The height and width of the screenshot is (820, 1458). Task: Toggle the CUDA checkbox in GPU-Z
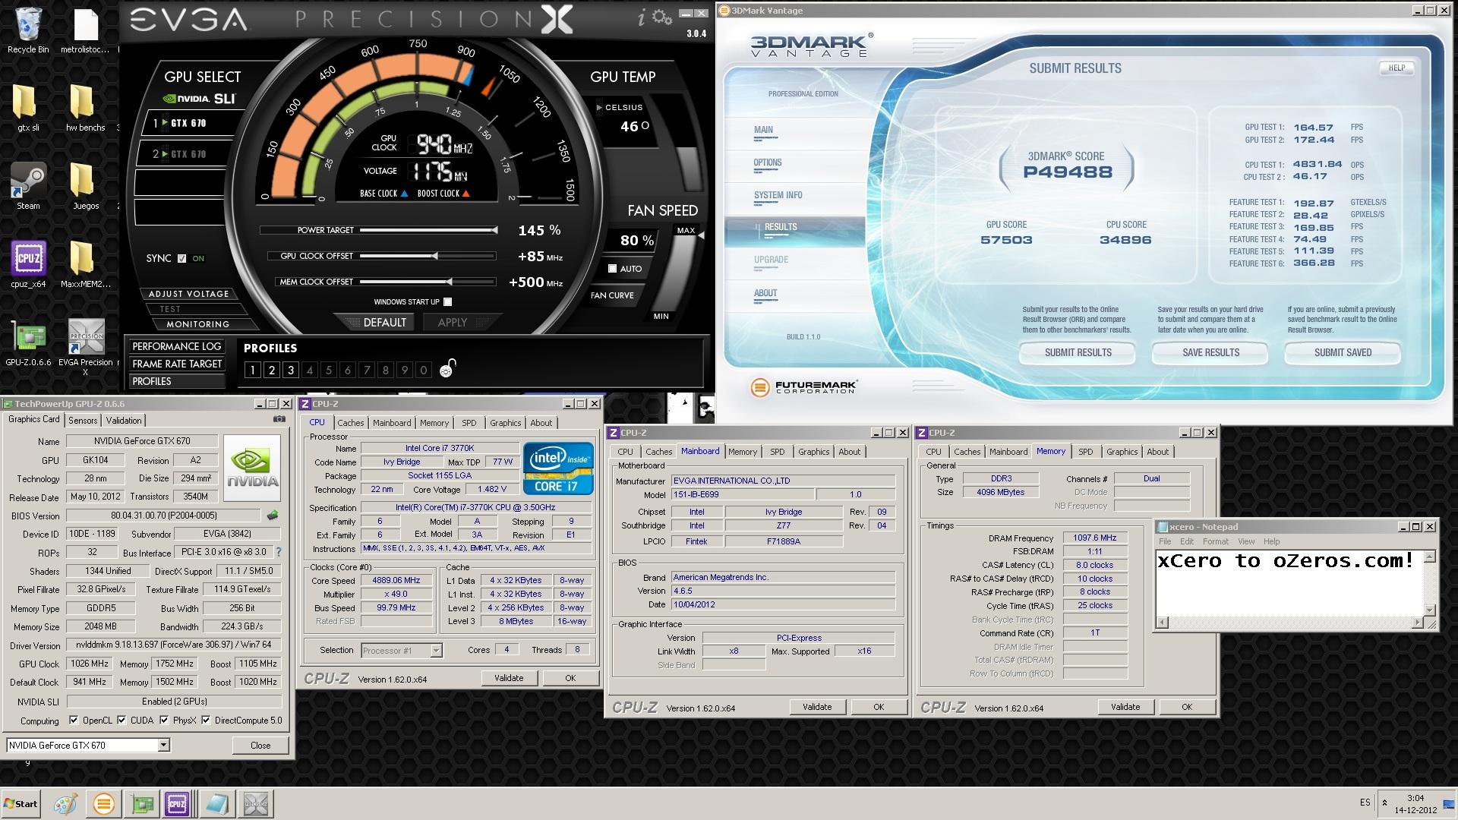pos(121,720)
